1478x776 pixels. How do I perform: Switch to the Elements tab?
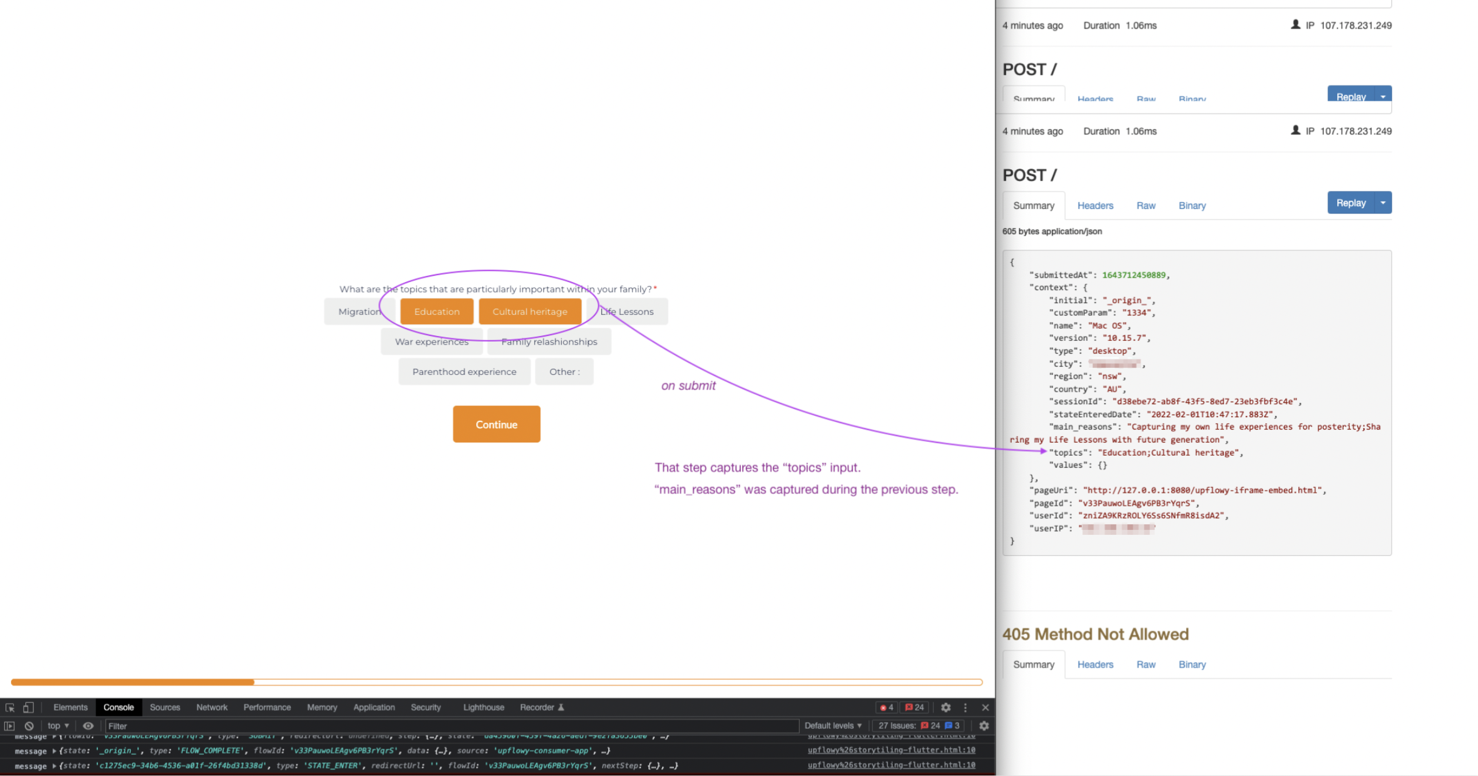click(x=70, y=707)
